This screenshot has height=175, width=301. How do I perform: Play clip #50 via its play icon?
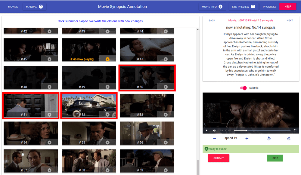[166, 87]
